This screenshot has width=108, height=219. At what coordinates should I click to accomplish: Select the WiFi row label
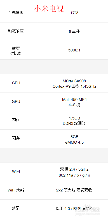click(16, 171)
